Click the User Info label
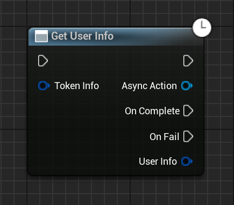 [158, 162]
